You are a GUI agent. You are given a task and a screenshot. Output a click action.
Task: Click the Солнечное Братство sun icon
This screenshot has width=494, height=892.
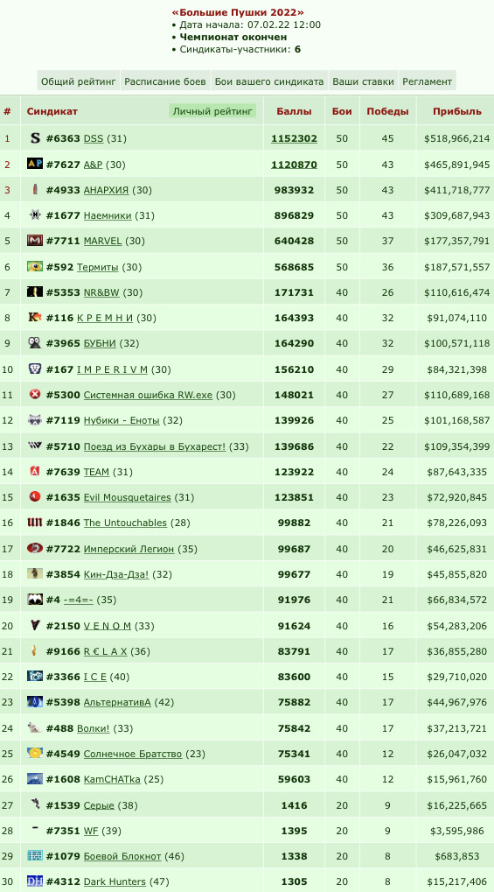point(35,753)
